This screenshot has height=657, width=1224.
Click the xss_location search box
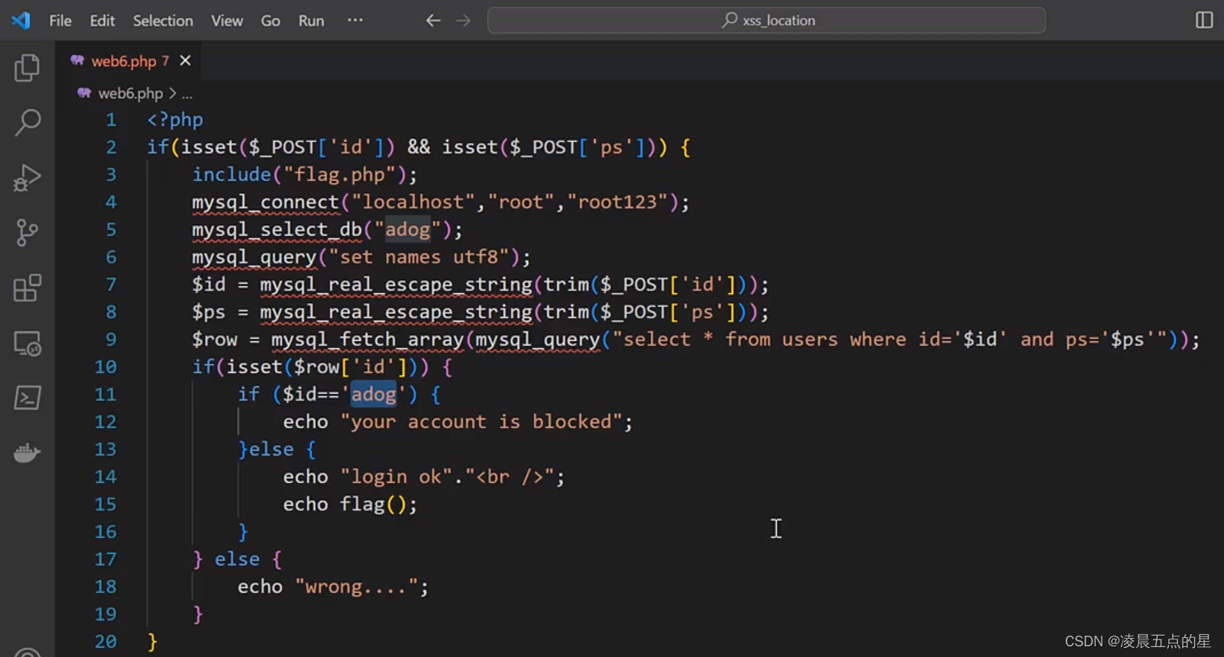(766, 21)
